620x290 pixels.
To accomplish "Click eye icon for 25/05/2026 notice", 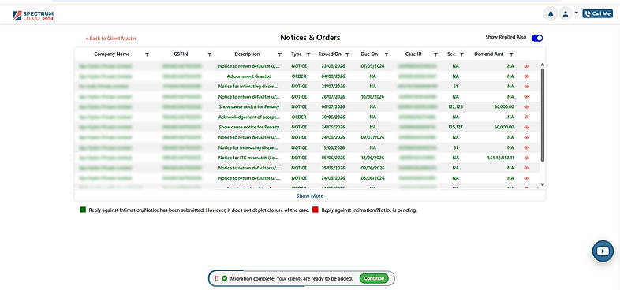I will click(x=526, y=168).
